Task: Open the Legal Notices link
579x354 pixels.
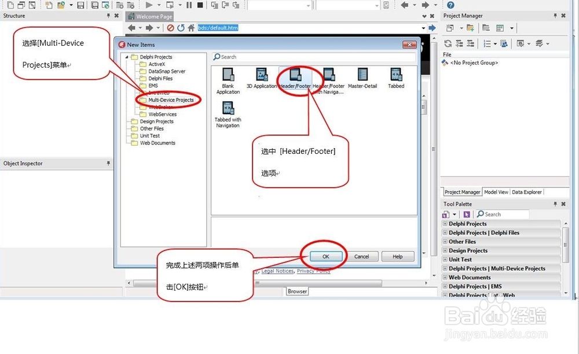Action: pos(278,271)
